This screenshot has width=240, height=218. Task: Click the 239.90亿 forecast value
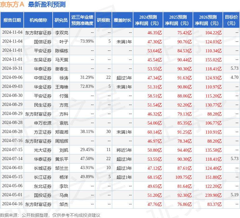pos(214,195)
